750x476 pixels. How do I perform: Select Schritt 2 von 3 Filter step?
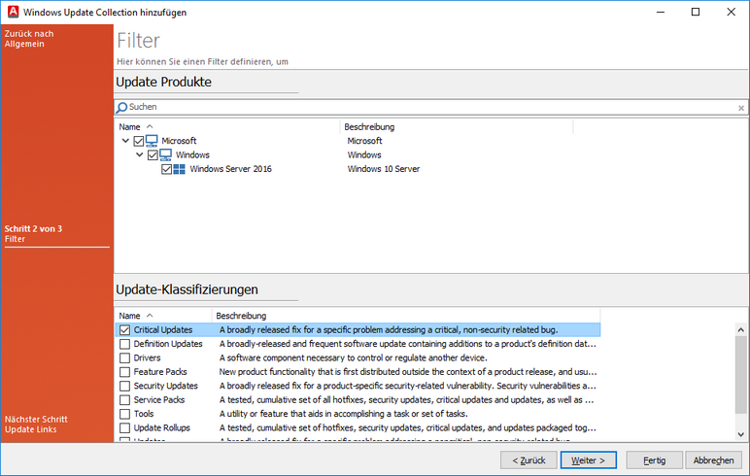click(33, 233)
